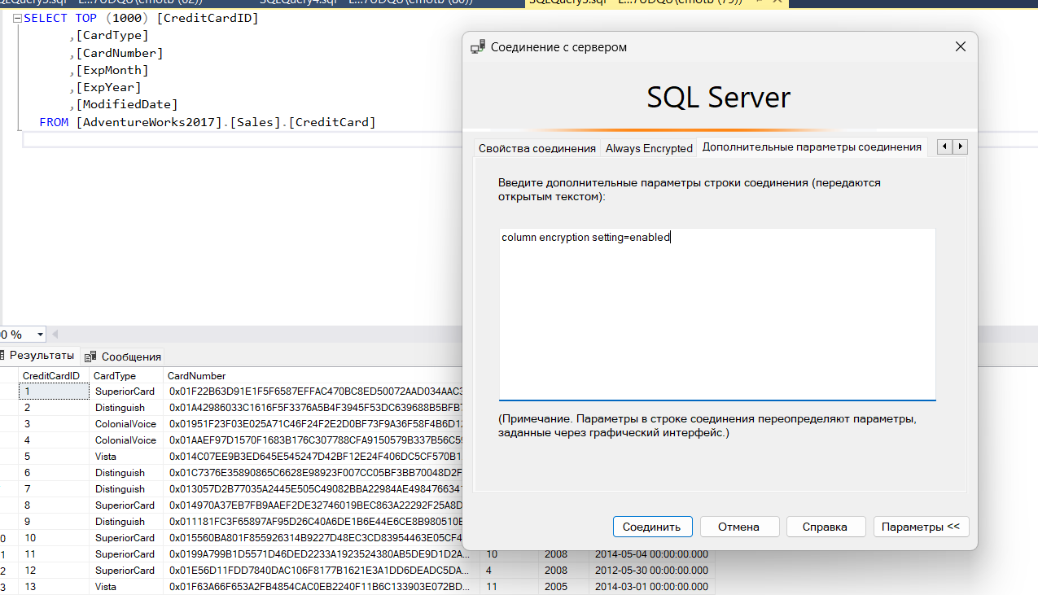Click the CreditCardID column header
The height and width of the screenshot is (595, 1038).
tap(54, 376)
